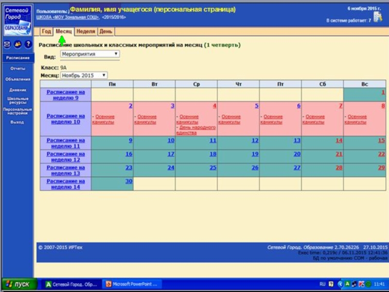
Task: Open the mail envelope icon in sidebar
Action: (x=7, y=44)
